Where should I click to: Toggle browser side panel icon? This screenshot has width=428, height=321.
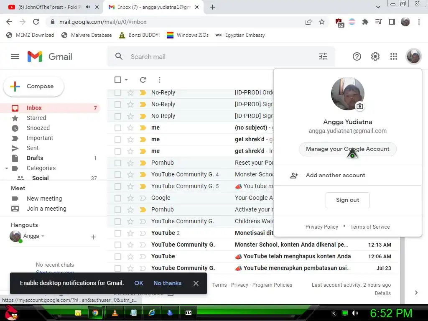[x=392, y=22]
